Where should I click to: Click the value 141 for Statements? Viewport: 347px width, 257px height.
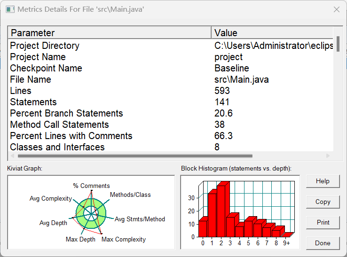[x=222, y=102]
